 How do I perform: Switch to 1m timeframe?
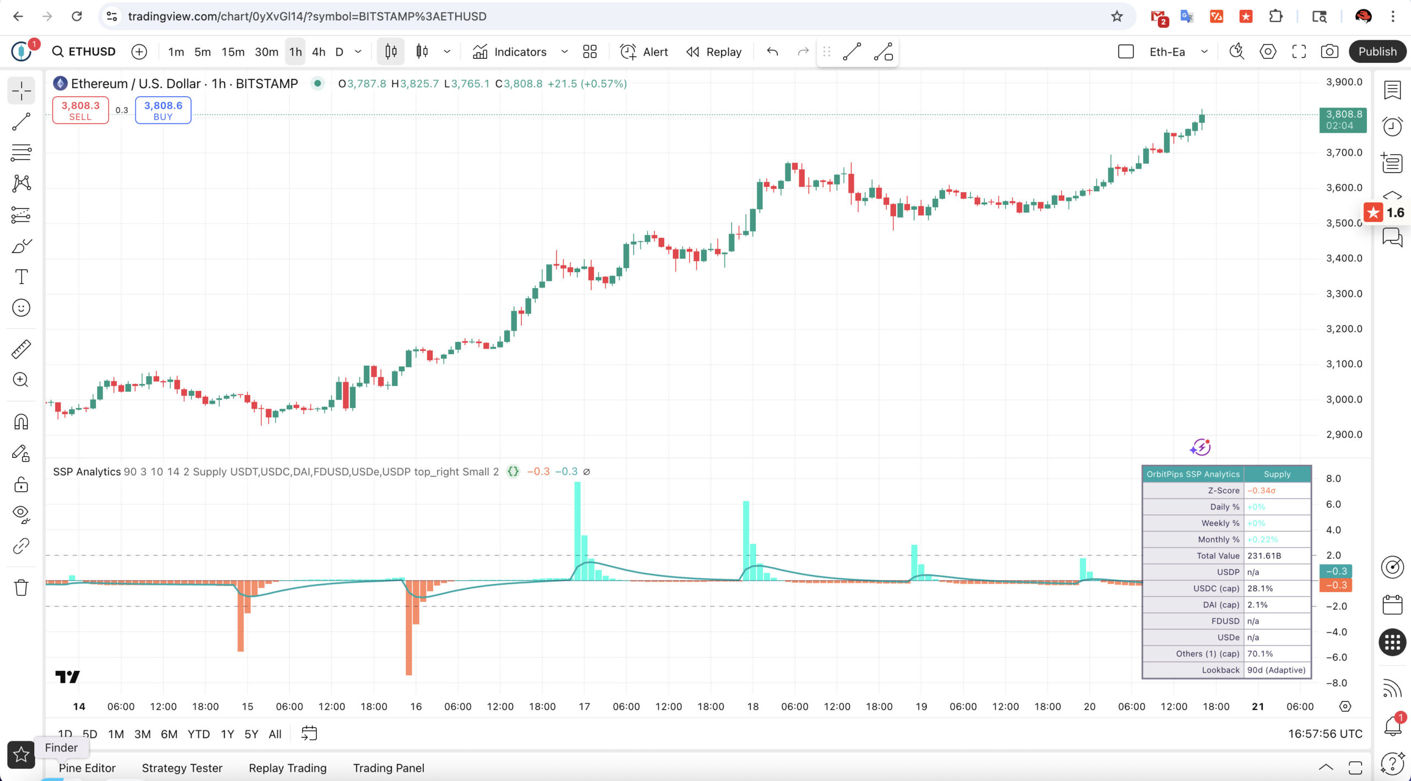pos(176,52)
